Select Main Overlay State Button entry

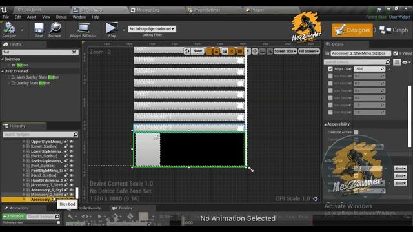37,77
